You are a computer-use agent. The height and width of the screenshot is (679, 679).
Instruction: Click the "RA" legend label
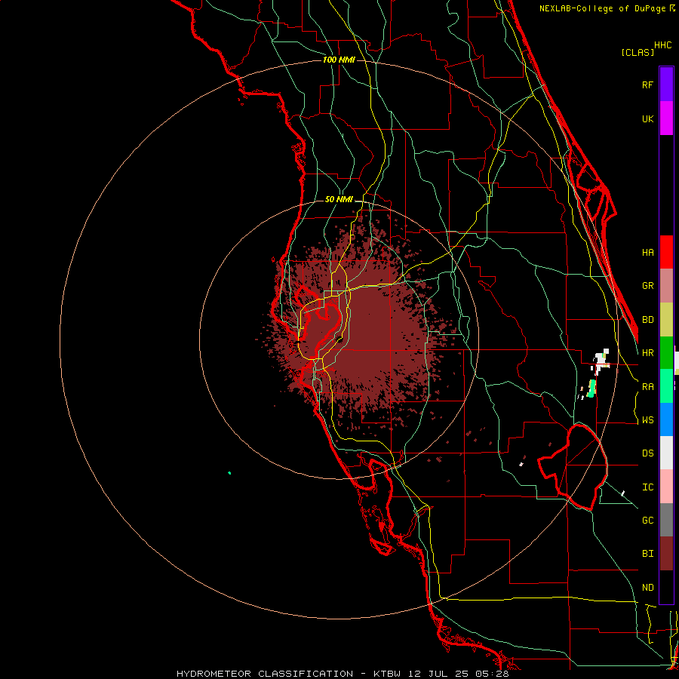pyautogui.click(x=647, y=387)
